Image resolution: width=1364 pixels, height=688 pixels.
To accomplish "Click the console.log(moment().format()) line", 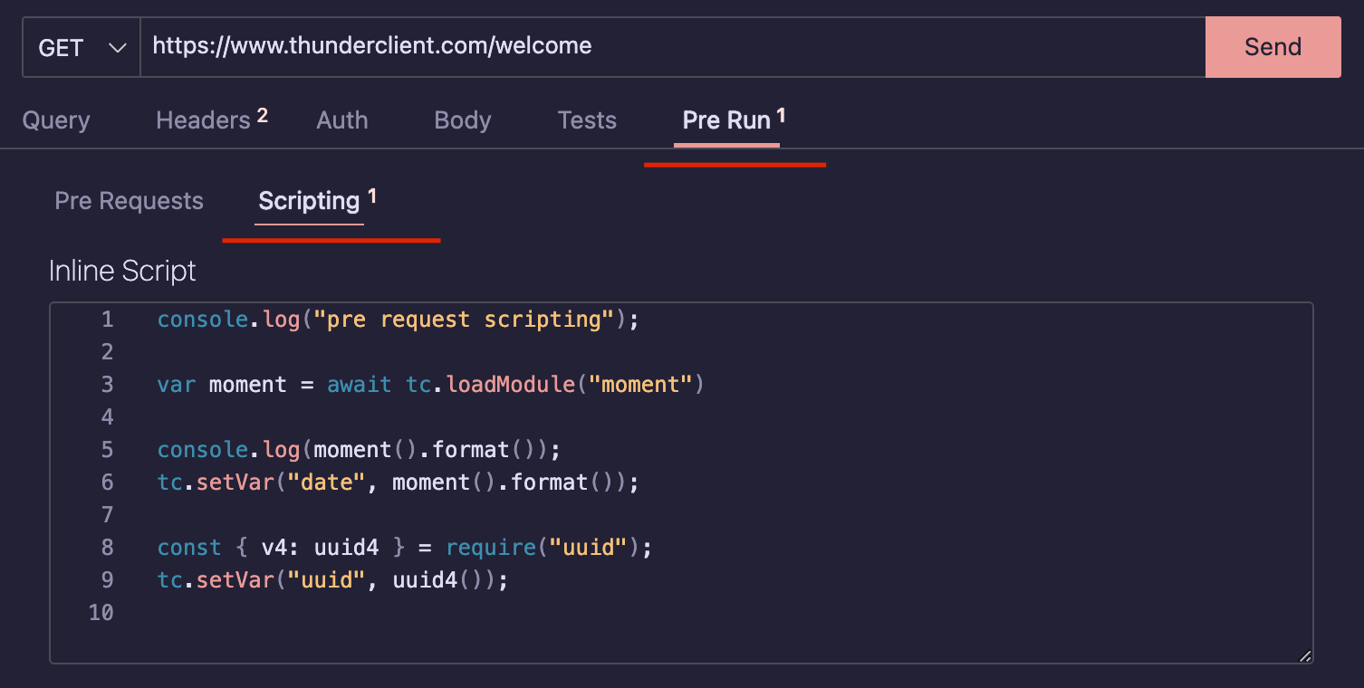I will [359, 450].
